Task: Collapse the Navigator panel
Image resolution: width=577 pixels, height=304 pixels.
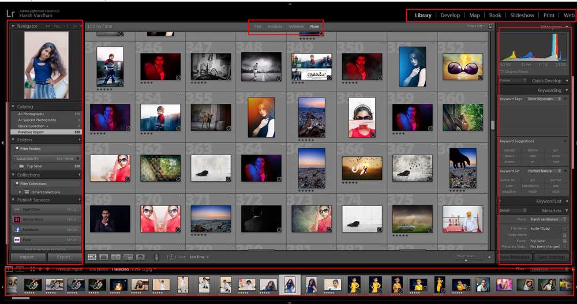Action: [13, 26]
